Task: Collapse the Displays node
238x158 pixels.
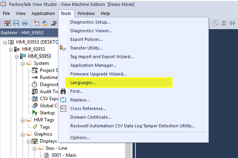Action: click(x=28, y=141)
